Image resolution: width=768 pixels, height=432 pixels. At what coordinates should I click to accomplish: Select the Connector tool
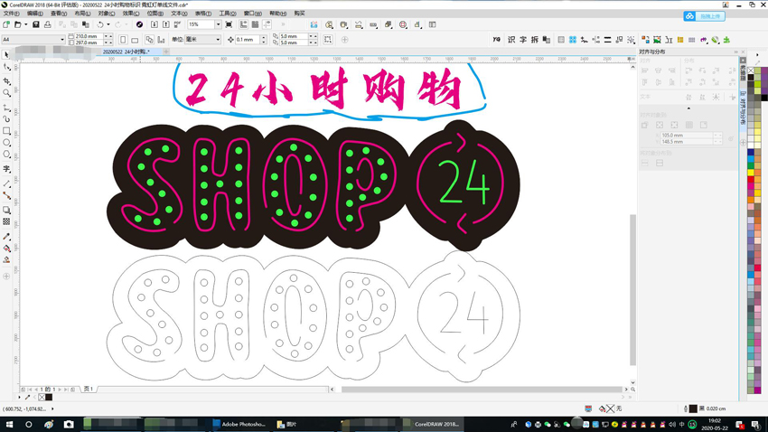(x=6, y=195)
